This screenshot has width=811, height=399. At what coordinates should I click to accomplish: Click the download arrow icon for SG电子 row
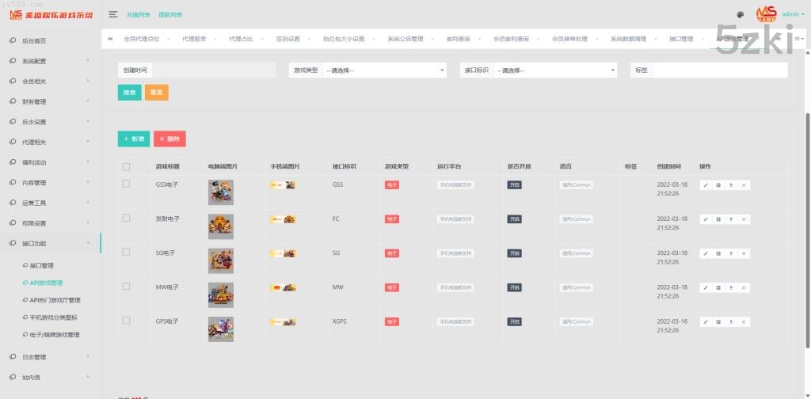tap(731, 253)
